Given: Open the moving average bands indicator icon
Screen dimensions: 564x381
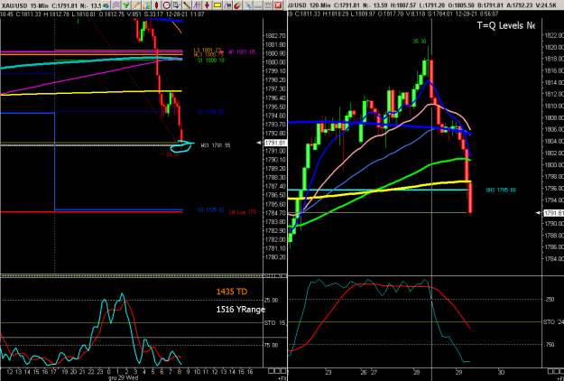Looking at the screenshot, I should [x=116, y=5].
